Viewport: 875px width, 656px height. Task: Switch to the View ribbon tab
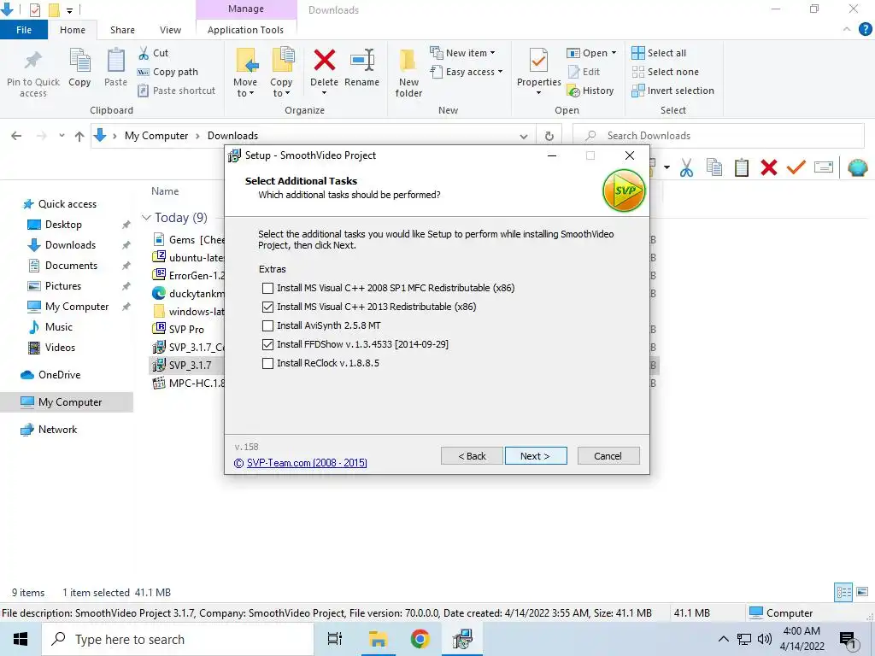170,30
